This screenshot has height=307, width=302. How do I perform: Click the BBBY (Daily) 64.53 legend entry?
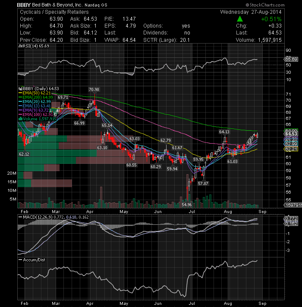click(41, 89)
